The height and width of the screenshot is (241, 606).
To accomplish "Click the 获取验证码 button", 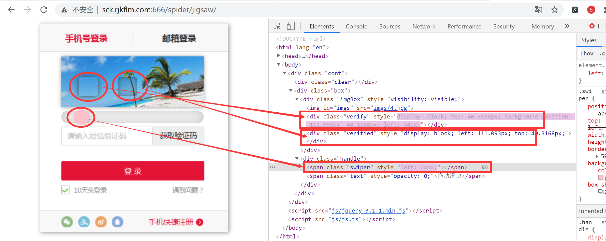I will [x=178, y=136].
